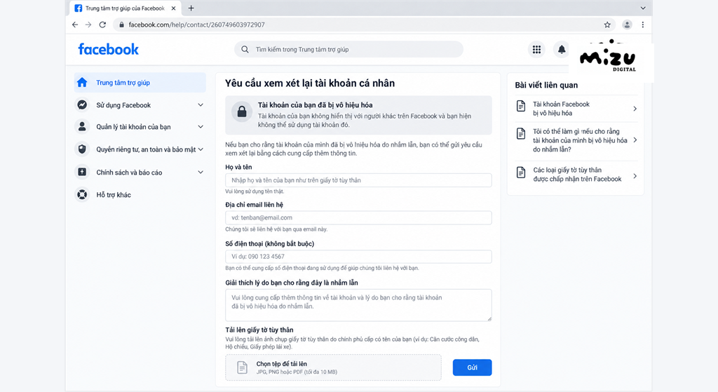Screen dimensions: 718x392
Task: Select Quản lý tài khoản của bạn menu item
Action: click(140, 127)
